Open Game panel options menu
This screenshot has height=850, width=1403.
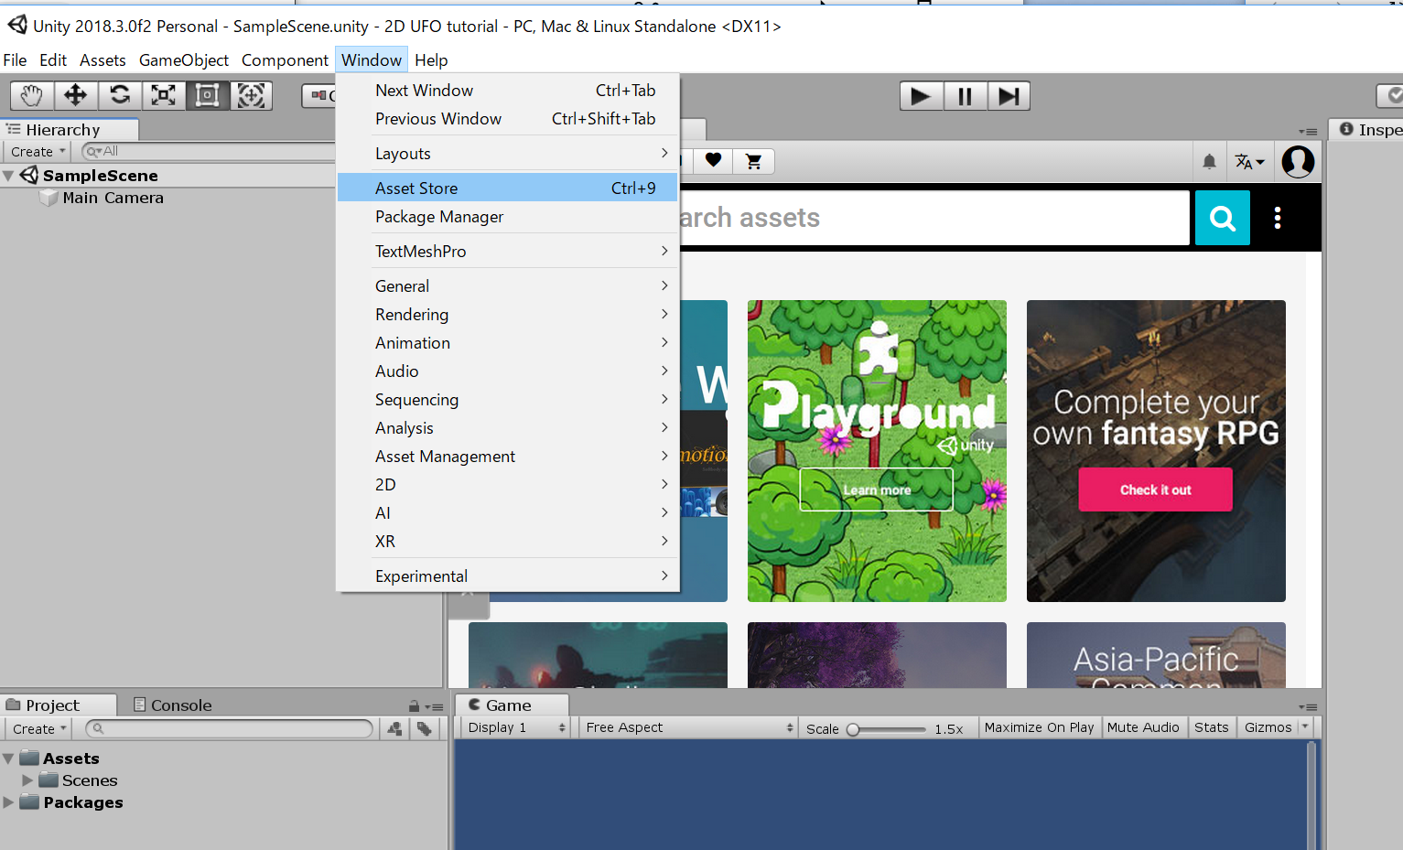(1308, 706)
